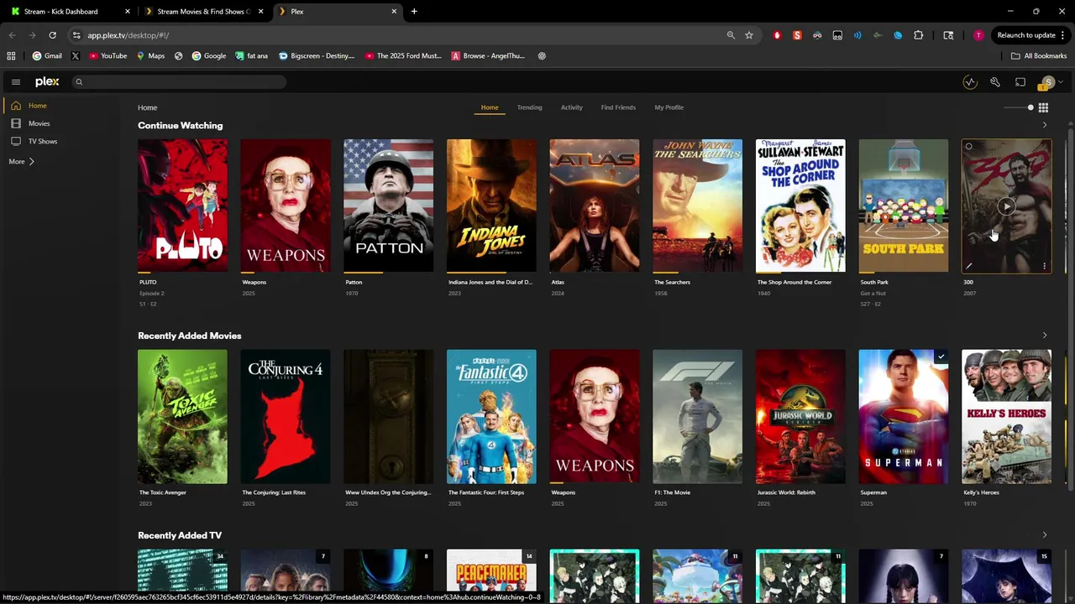
Task: Open the Superman poster
Action: pos(904,416)
